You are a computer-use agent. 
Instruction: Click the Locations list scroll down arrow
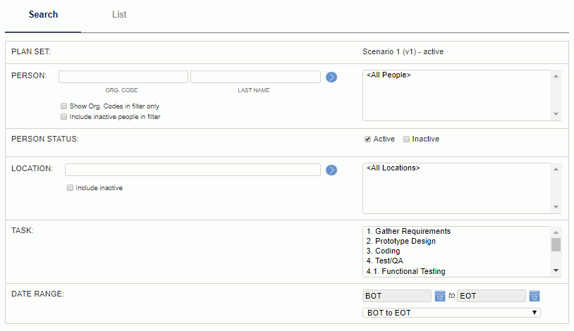coord(556,207)
